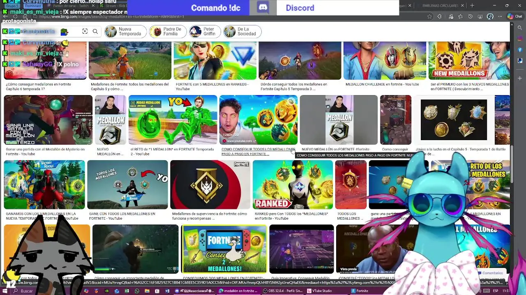Open Windows Start button

tap(5, 291)
